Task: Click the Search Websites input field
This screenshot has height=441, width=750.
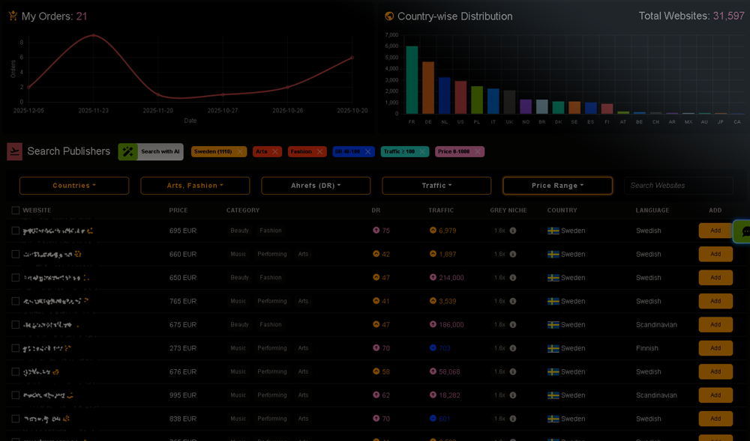Action: point(678,186)
